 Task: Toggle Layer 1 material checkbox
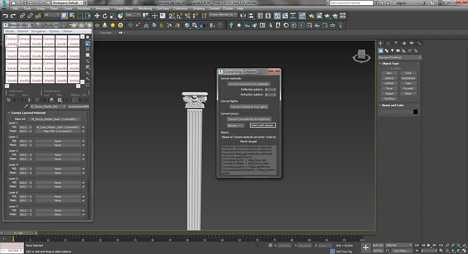point(83,127)
